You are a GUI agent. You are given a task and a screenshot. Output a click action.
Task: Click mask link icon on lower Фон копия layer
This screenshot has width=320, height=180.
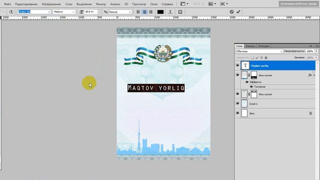tap(249, 94)
